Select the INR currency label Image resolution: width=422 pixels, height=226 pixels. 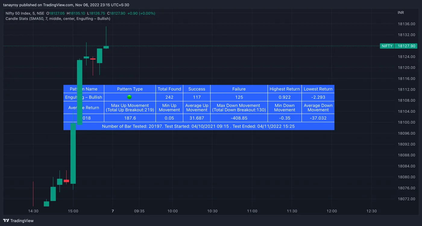pos(401,13)
